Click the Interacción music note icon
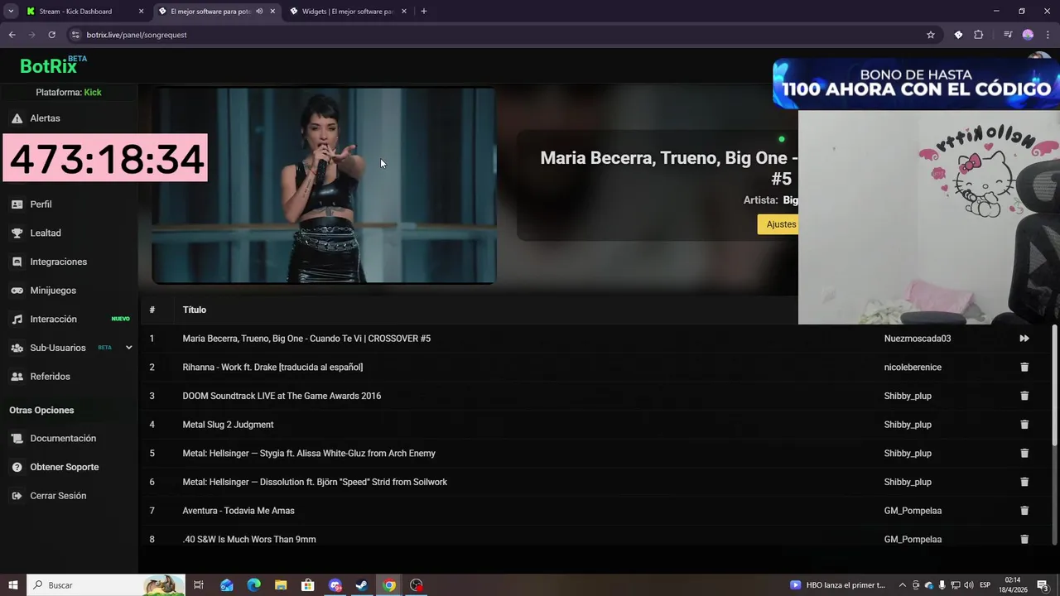The width and height of the screenshot is (1060, 596). tap(17, 320)
